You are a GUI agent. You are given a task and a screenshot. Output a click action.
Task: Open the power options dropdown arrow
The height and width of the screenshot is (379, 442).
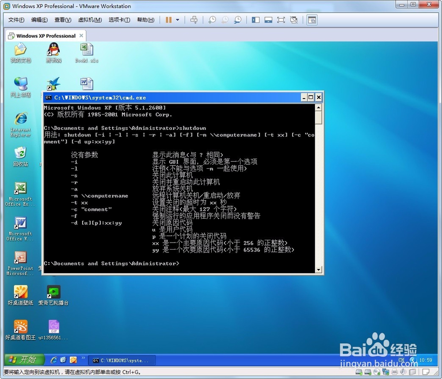[x=178, y=20]
